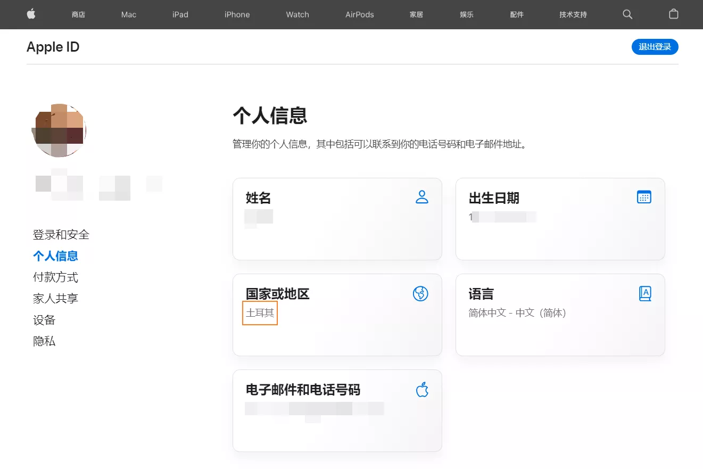703x469 pixels.
Task: Open 设备 in the sidebar
Action: (44, 319)
